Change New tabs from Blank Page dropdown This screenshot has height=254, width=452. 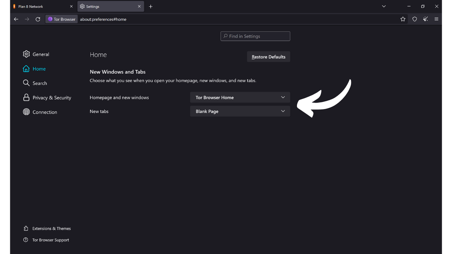[240, 111]
